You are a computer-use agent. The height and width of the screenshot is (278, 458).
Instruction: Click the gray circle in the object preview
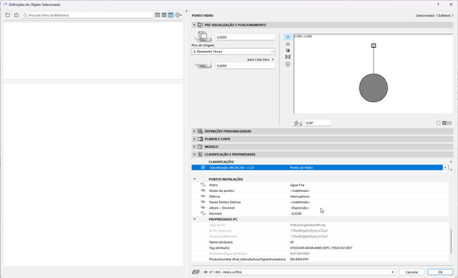pyautogui.click(x=373, y=88)
